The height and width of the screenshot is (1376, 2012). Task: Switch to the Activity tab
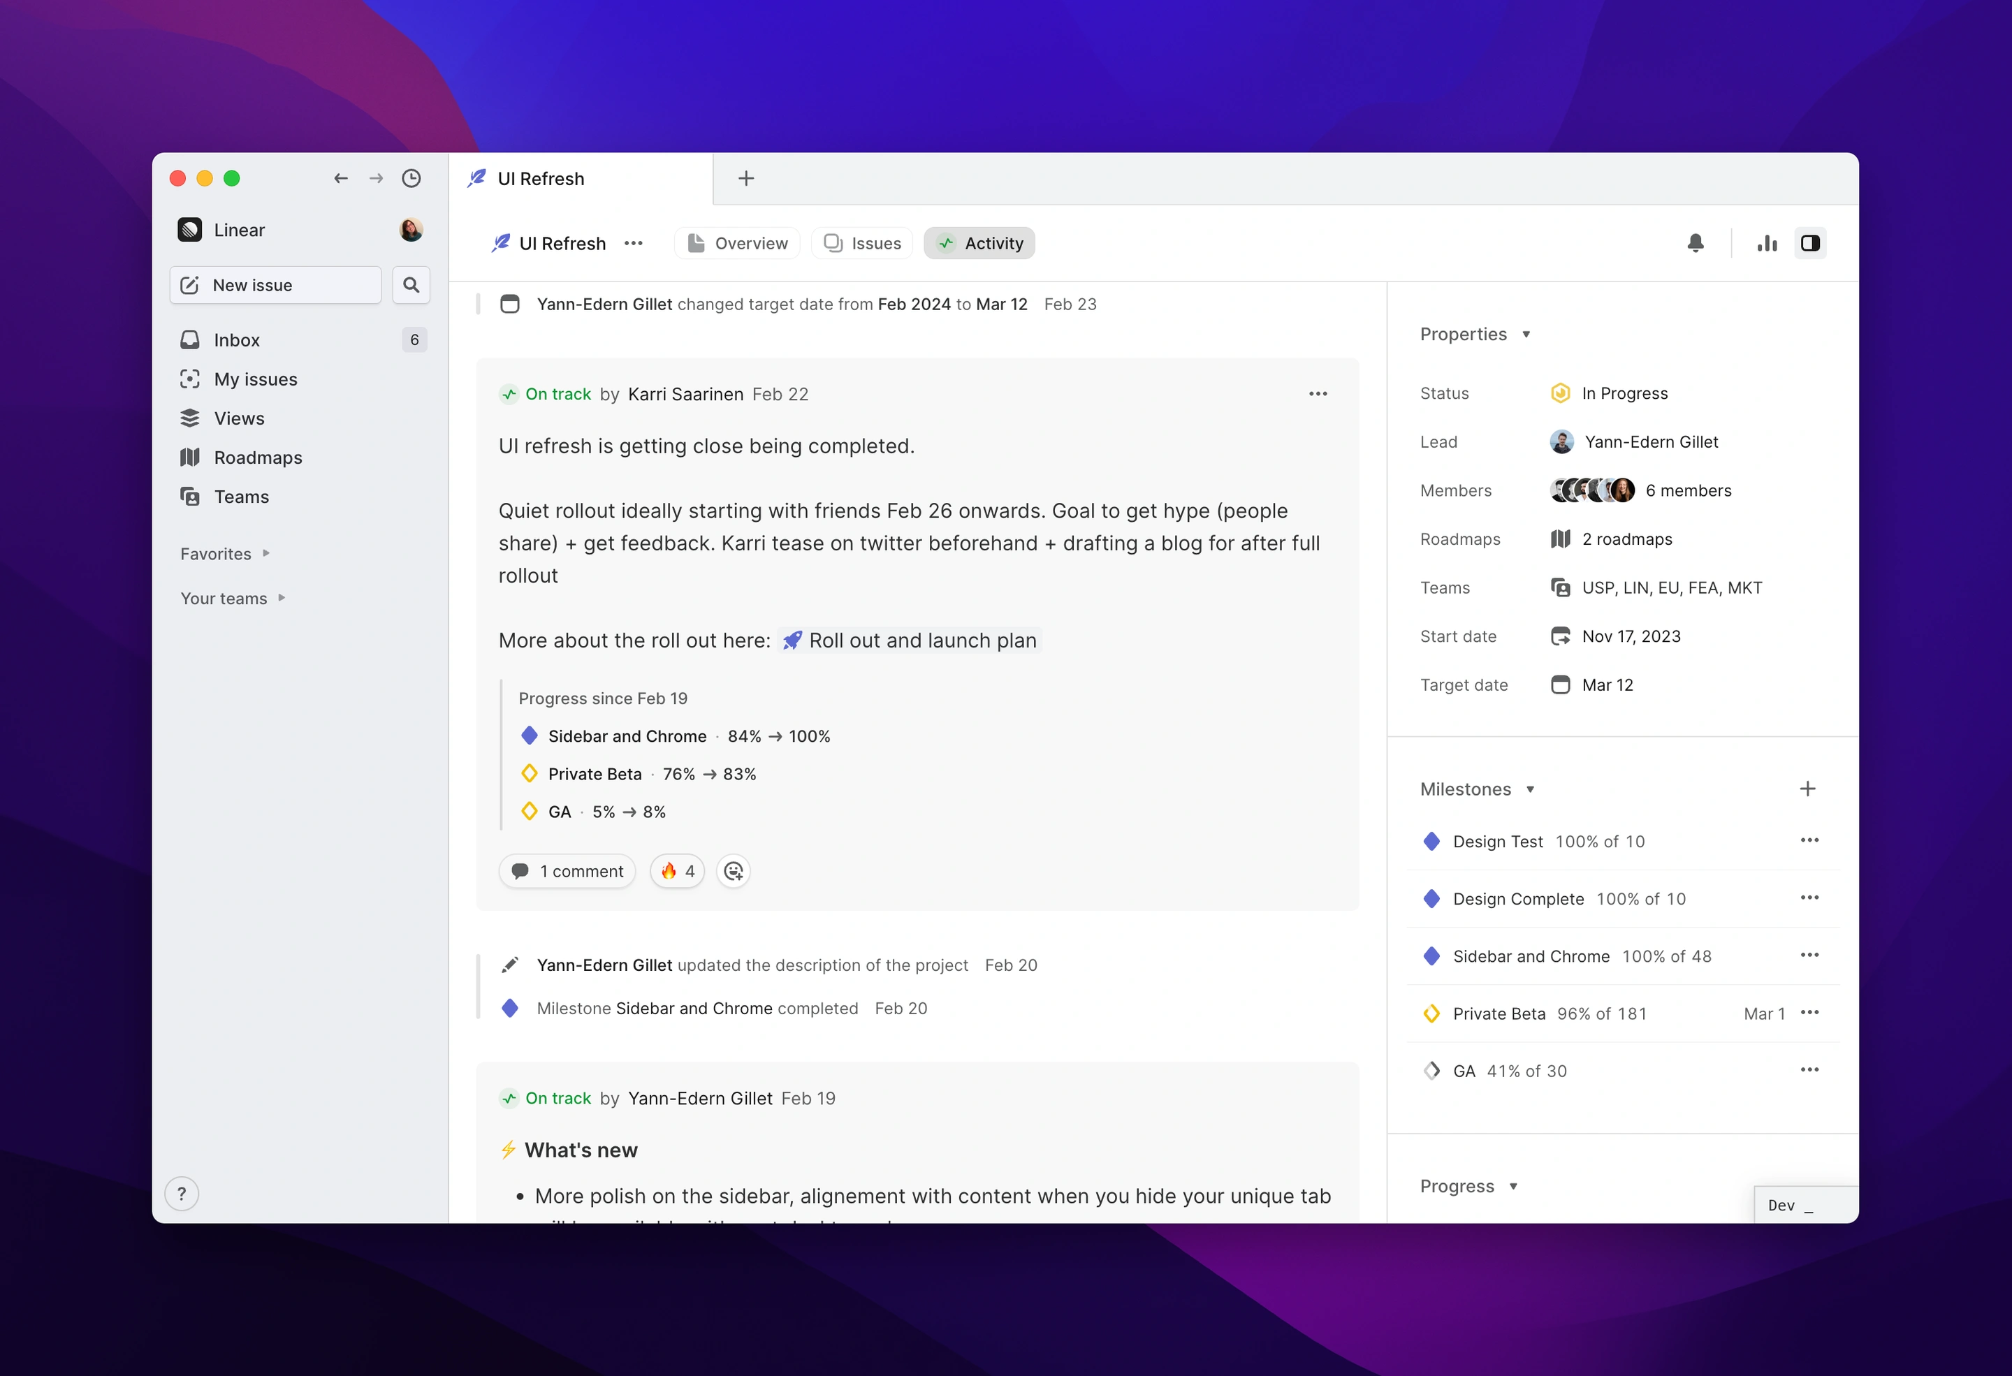pos(979,243)
